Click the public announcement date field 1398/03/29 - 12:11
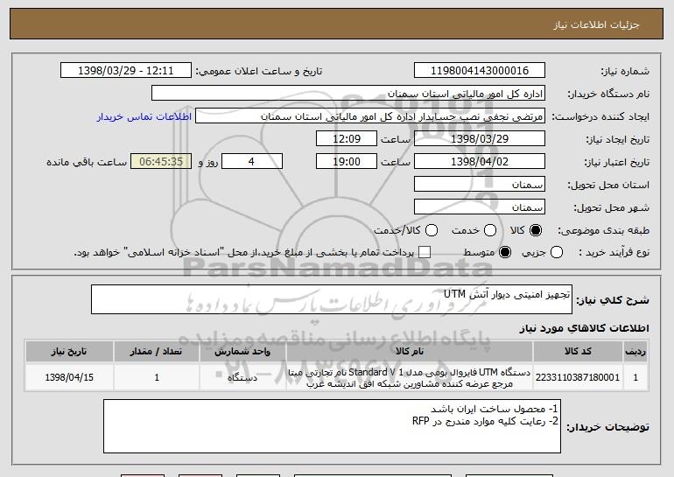Screen dimensions: 674x477 [126, 71]
